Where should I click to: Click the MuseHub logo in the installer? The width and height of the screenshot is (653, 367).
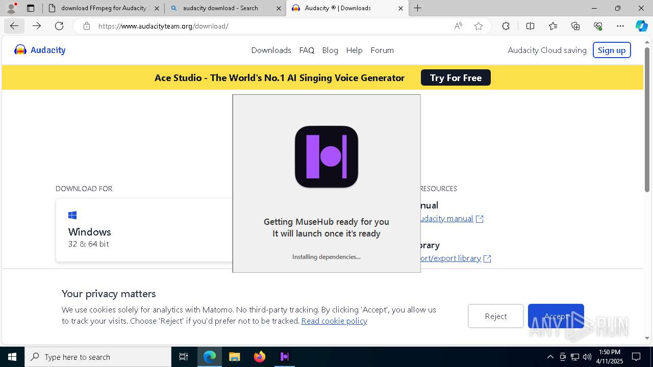(326, 157)
